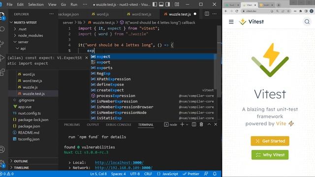
Task: Switch to the word.js editor tab
Action: [102, 14]
